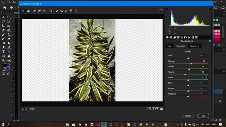Viewport: 226px width, 127px height.
Task: Select the Adjustment Brush tool
Action: pyautogui.click(x=66, y=11)
